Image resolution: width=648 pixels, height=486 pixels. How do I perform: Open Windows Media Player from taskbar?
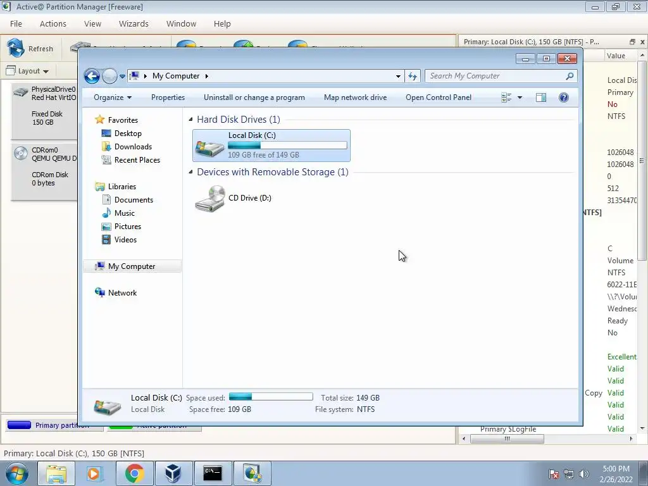95,473
